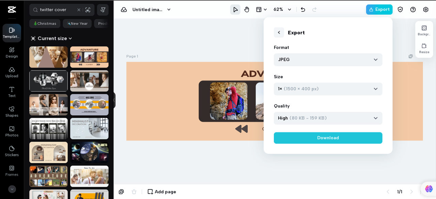This screenshot has width=436, height=199.
Task: Choose the ADVANTURE template thumbnail
Action: [89, 57]
